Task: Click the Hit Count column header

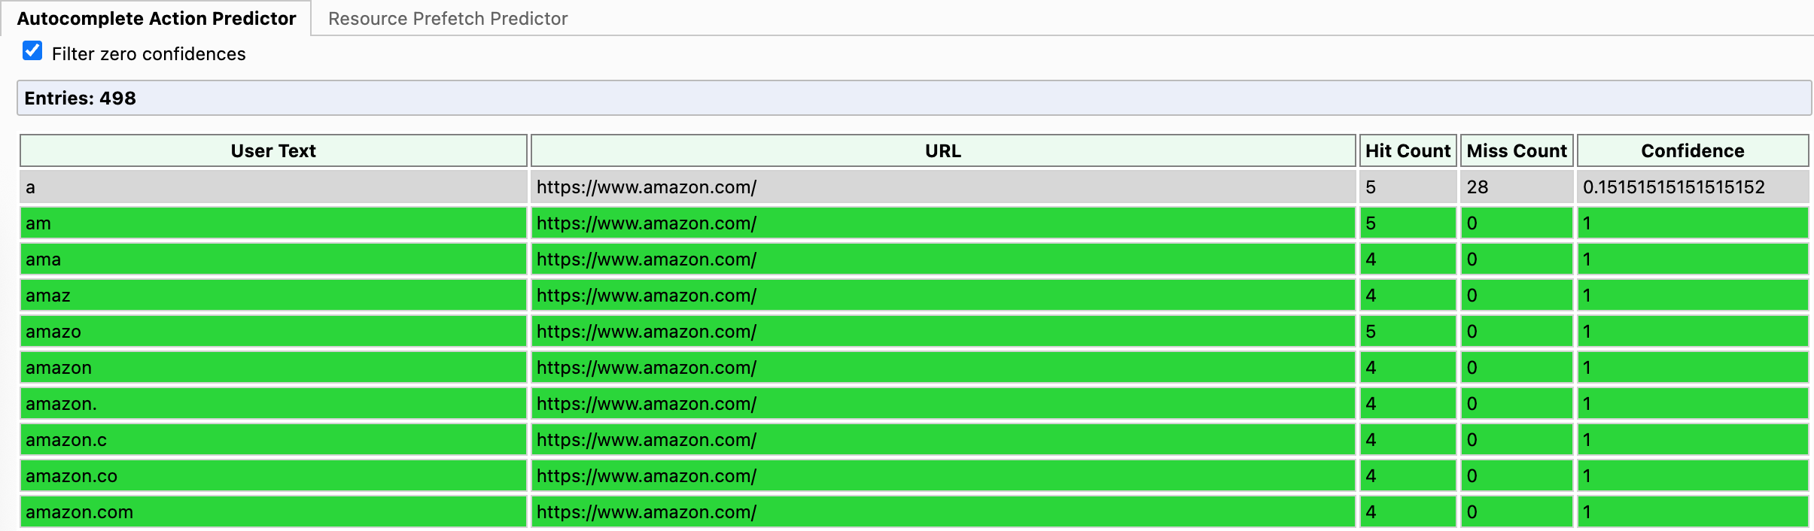Action: click(x=1408, y=150)
